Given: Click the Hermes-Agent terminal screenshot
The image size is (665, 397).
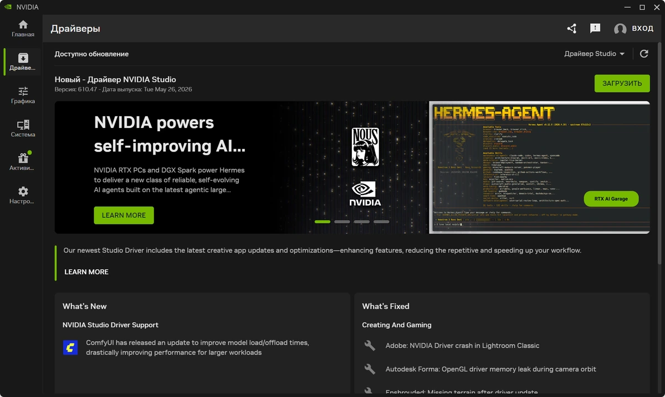Looking at the screenshot, I should click(539, 167).
